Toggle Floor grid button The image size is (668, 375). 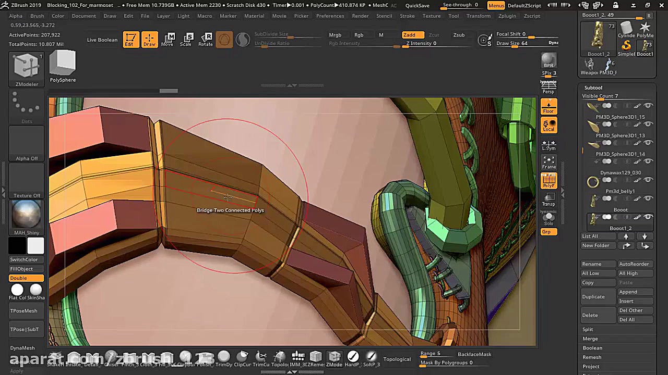point(548,106)
